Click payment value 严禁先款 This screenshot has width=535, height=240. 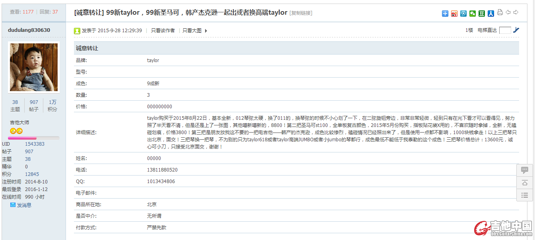pos(157,228)
